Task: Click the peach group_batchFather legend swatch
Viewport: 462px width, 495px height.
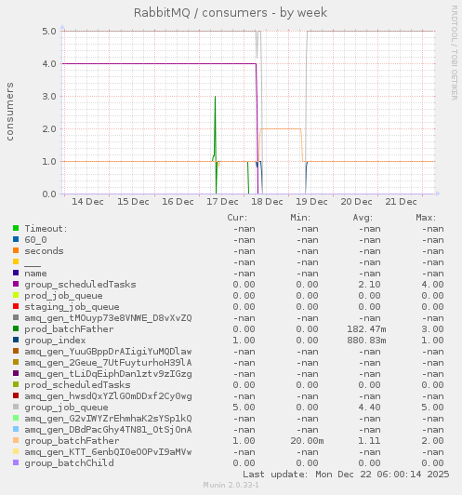Action: [16, 440]
